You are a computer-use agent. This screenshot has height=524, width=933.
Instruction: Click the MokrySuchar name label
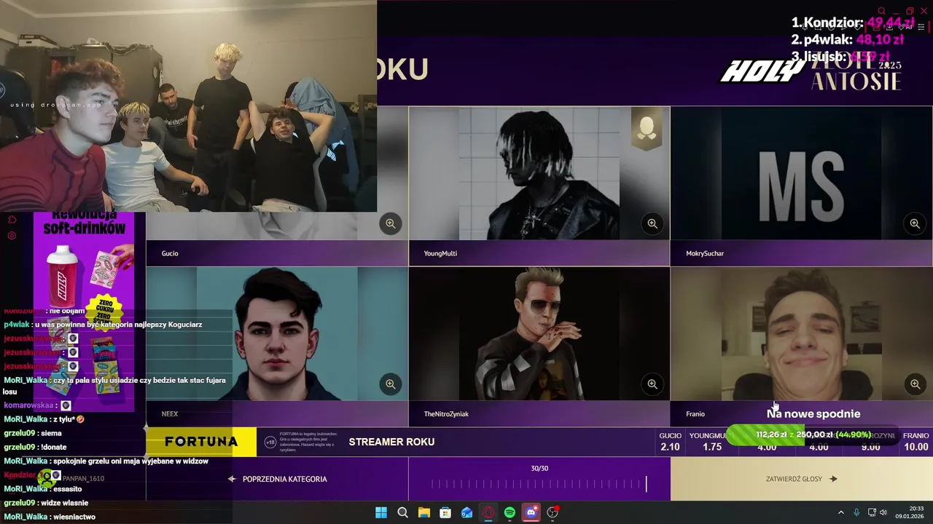point(705,253)
